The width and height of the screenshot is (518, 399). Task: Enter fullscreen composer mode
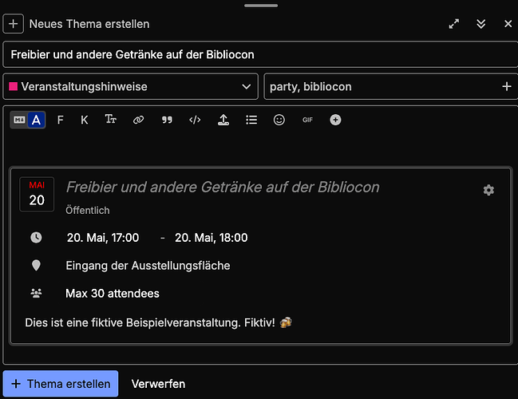454,24
